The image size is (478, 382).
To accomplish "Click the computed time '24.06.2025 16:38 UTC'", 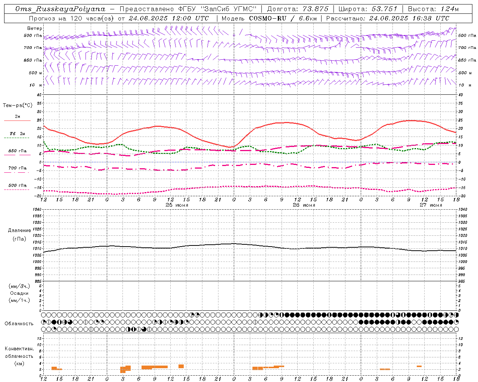I will point(409,18).
